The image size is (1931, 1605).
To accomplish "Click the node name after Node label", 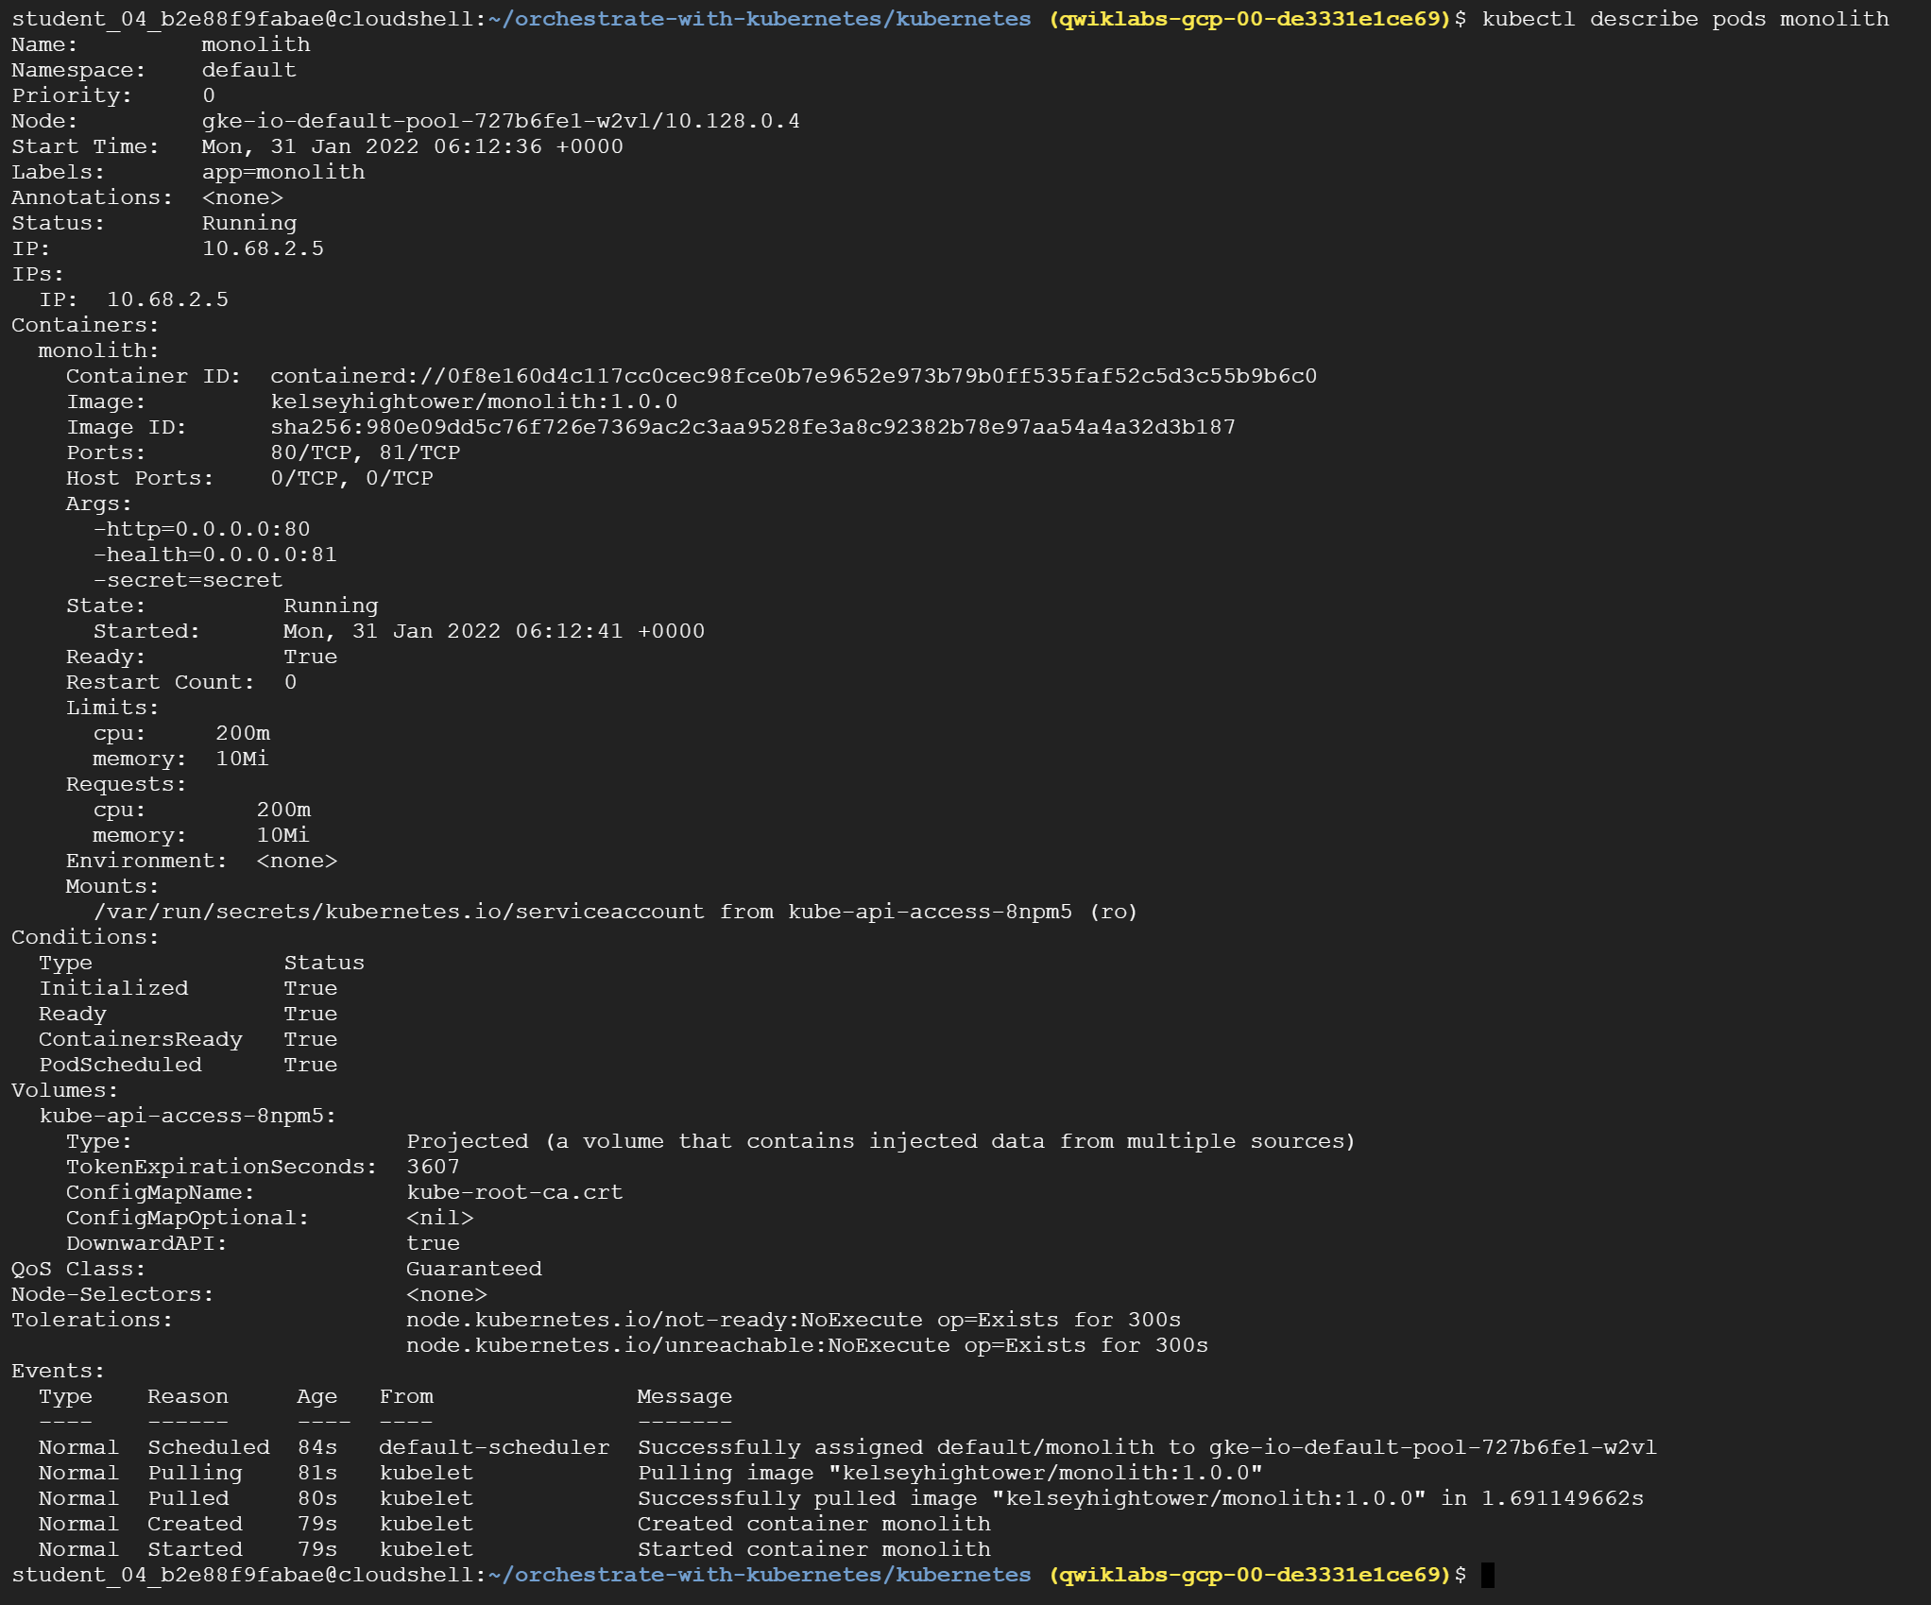I will (500, 121).
